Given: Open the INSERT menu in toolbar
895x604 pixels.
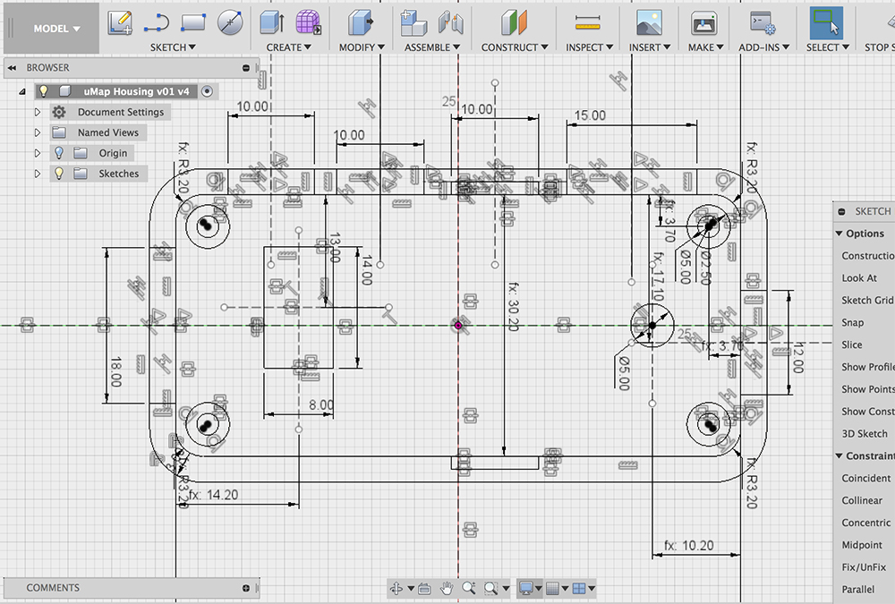Looking at the screenshot, I should click(649, 47).
